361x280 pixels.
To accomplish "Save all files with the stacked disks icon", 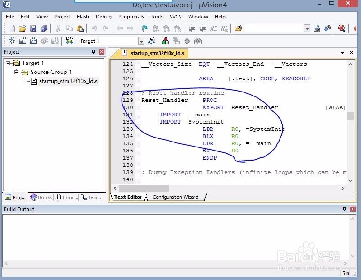I will coord(44,28).
